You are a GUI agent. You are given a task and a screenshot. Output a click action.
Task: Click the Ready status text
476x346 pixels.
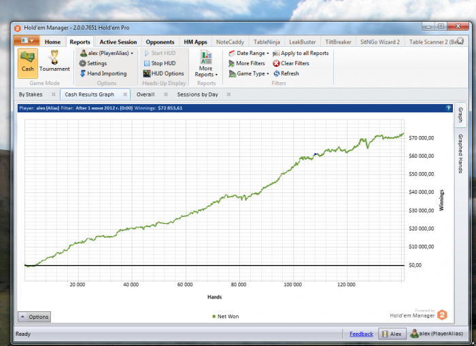(23, 334)
